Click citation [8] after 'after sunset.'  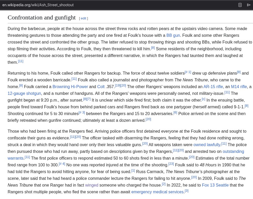coord(85,99)
